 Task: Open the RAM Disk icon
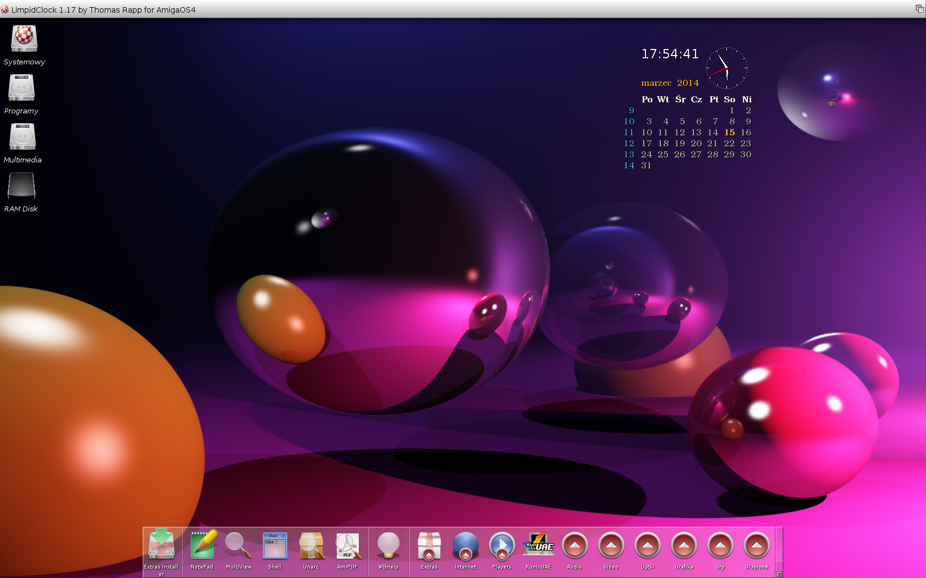[21, 186]
